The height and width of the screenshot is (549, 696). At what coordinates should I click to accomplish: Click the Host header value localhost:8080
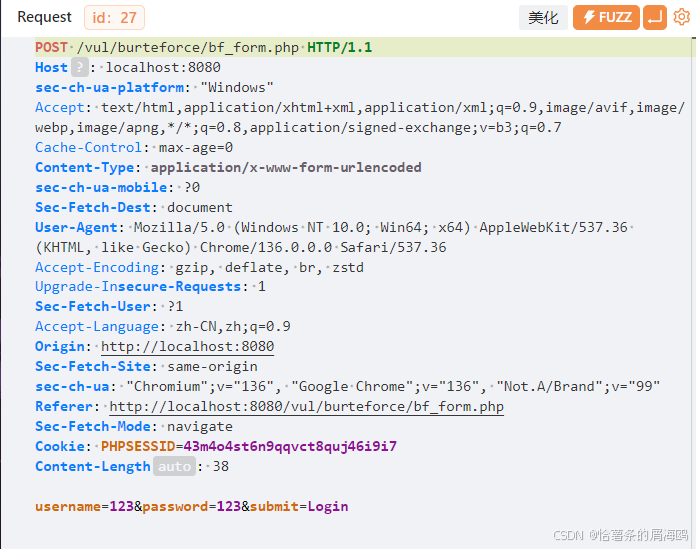click(163, 67)
